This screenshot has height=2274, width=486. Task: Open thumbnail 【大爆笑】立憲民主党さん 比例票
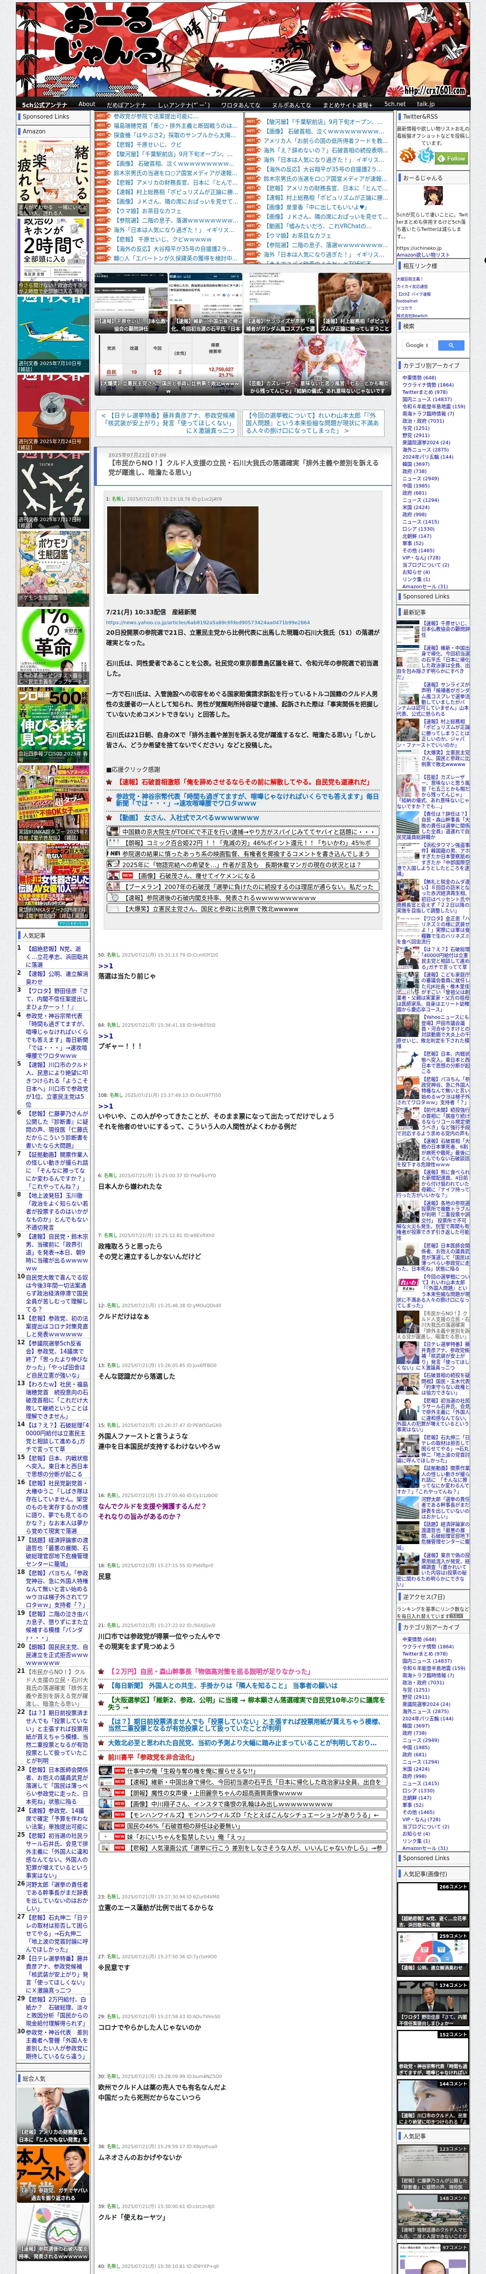point(168,365)
